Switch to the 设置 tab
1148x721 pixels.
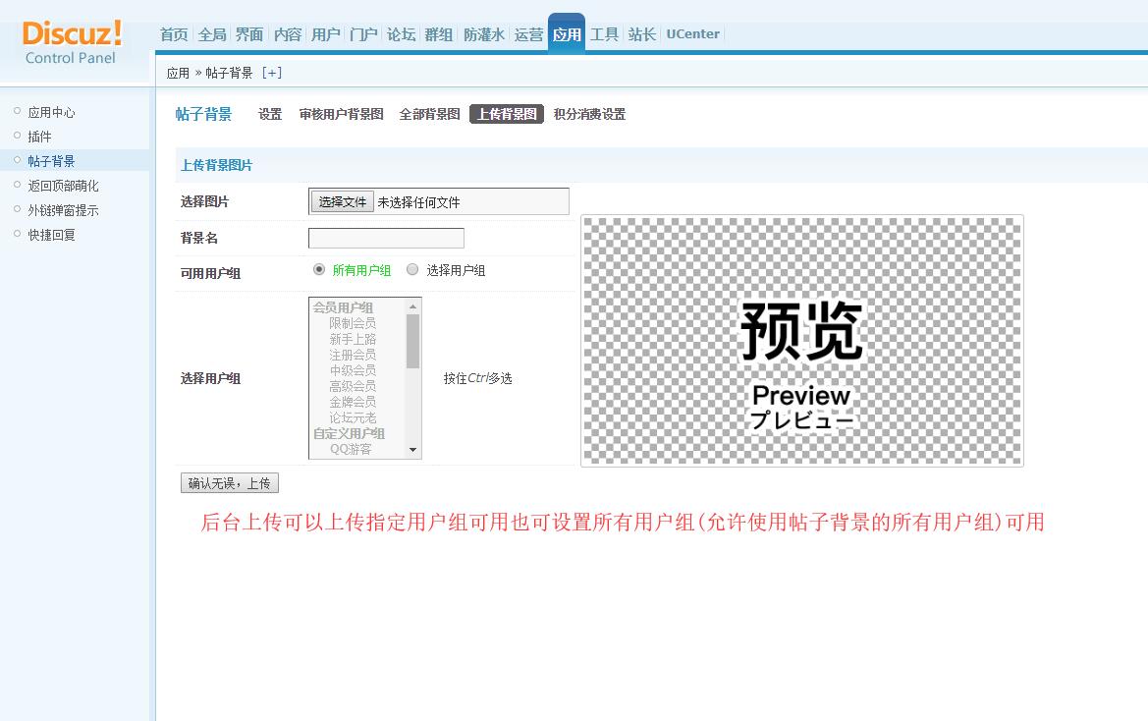270,114
